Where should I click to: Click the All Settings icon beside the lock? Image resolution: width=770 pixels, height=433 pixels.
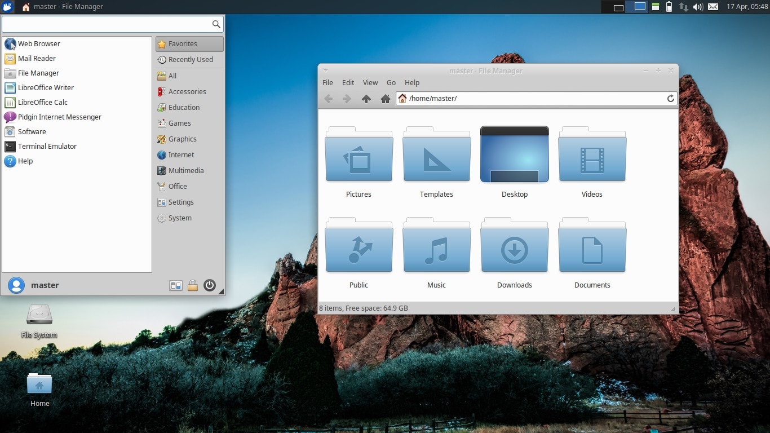[175, 285]
